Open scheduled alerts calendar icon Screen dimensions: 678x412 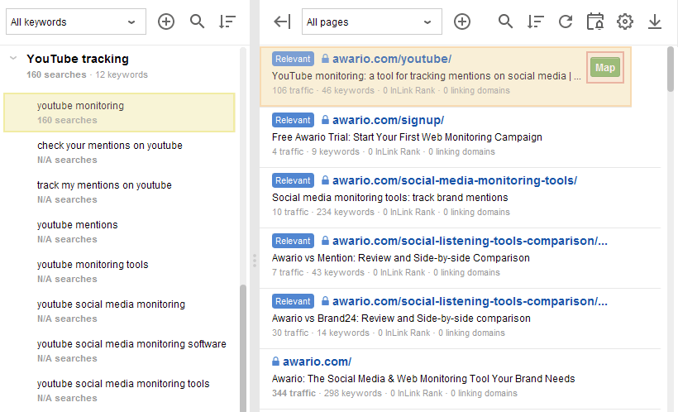[x=595, y=22]
